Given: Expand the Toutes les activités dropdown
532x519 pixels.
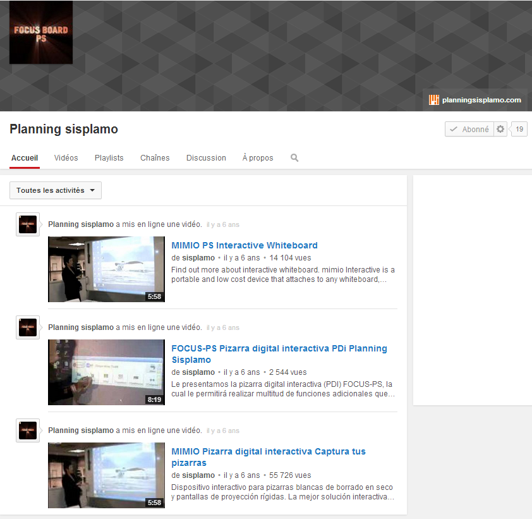Looking at the screenshot, I should click(x=56, y=190).
